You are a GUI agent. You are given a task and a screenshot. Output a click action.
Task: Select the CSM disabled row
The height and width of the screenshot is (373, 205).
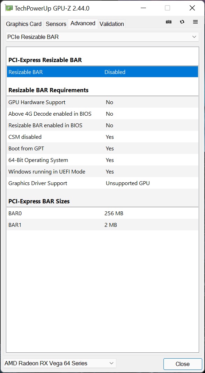tap(102, 137)
